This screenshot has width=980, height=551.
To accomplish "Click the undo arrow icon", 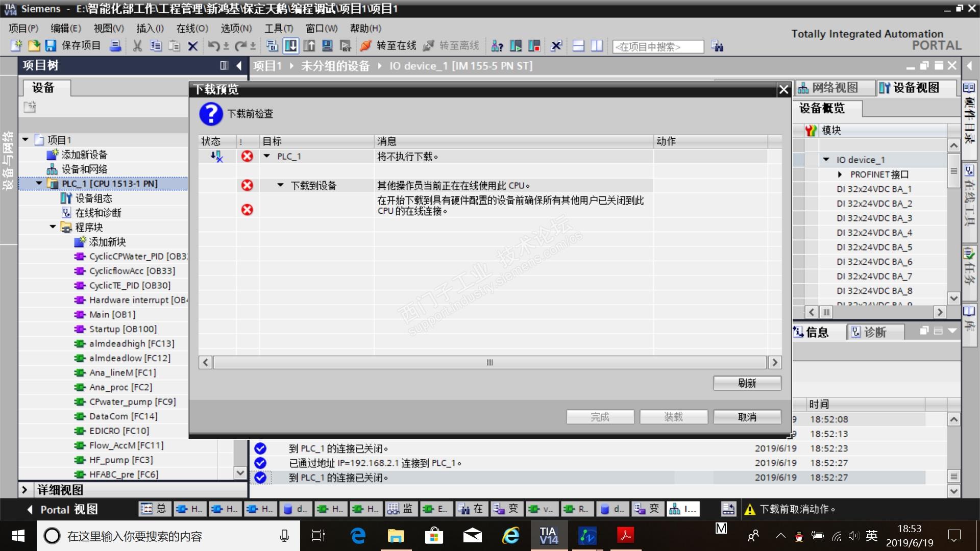I will pos(213,46).
